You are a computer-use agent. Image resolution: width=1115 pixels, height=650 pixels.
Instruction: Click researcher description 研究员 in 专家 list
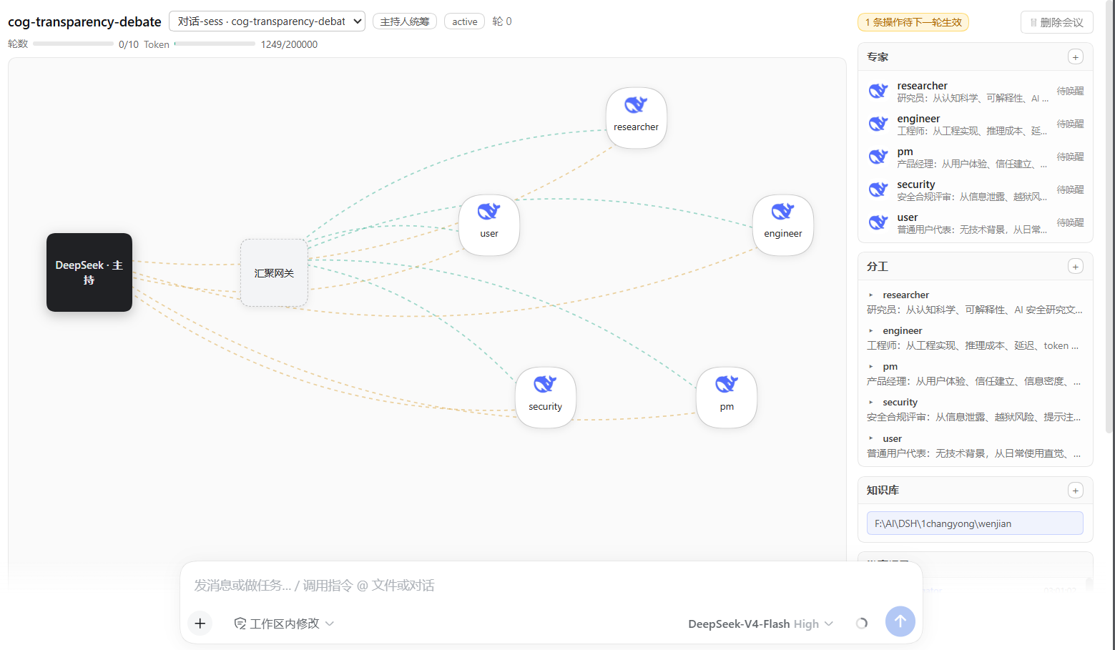pyautogui.click(x=973, y=99)
